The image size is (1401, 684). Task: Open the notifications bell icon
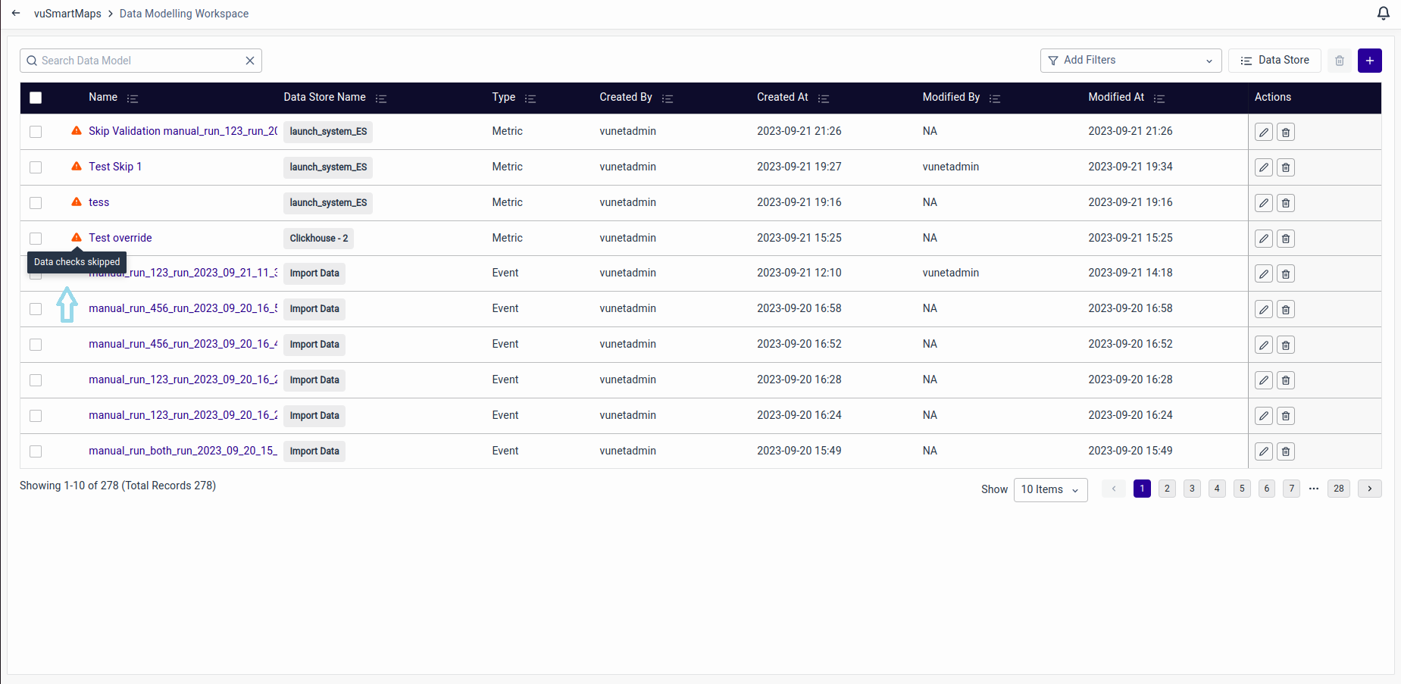tap(1383, 14)
